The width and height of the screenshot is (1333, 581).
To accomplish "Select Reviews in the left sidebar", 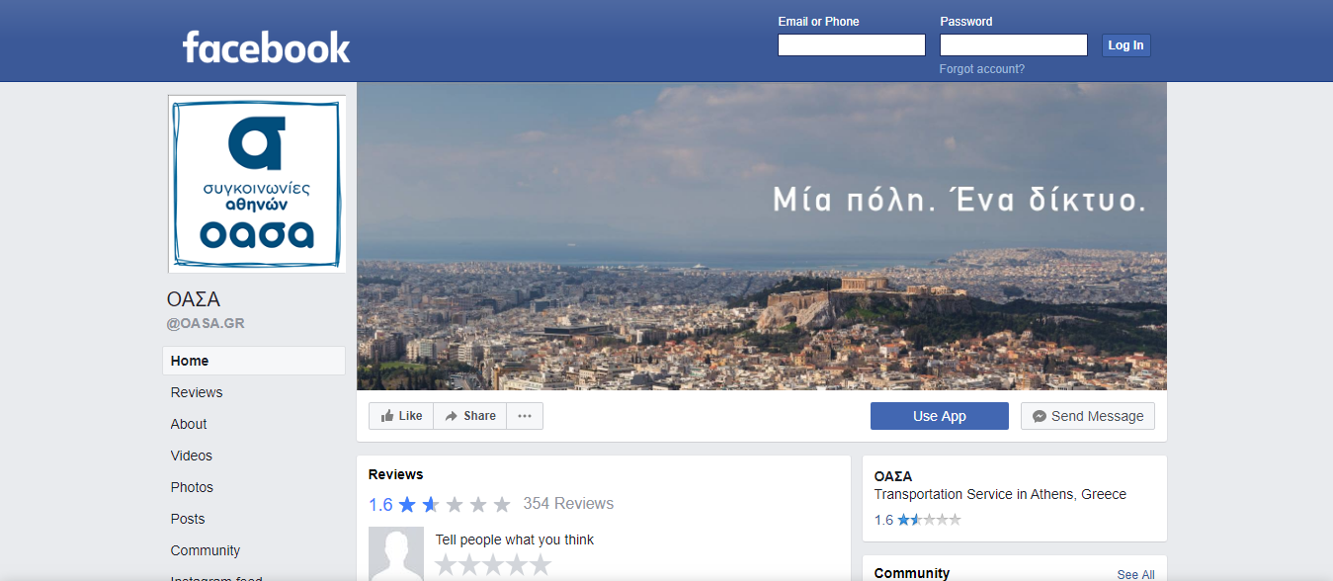I will 197,392.
